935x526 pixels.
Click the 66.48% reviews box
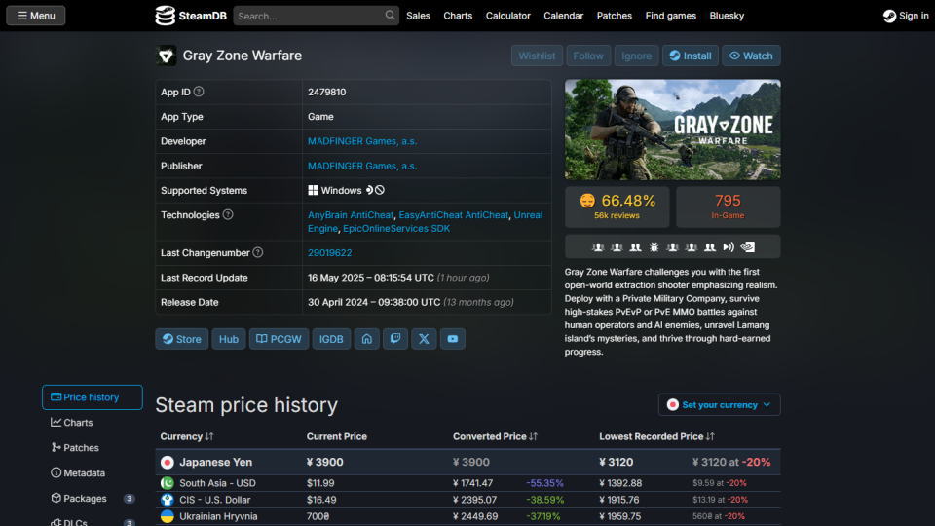pyautogui.click(x=617, y=207)
